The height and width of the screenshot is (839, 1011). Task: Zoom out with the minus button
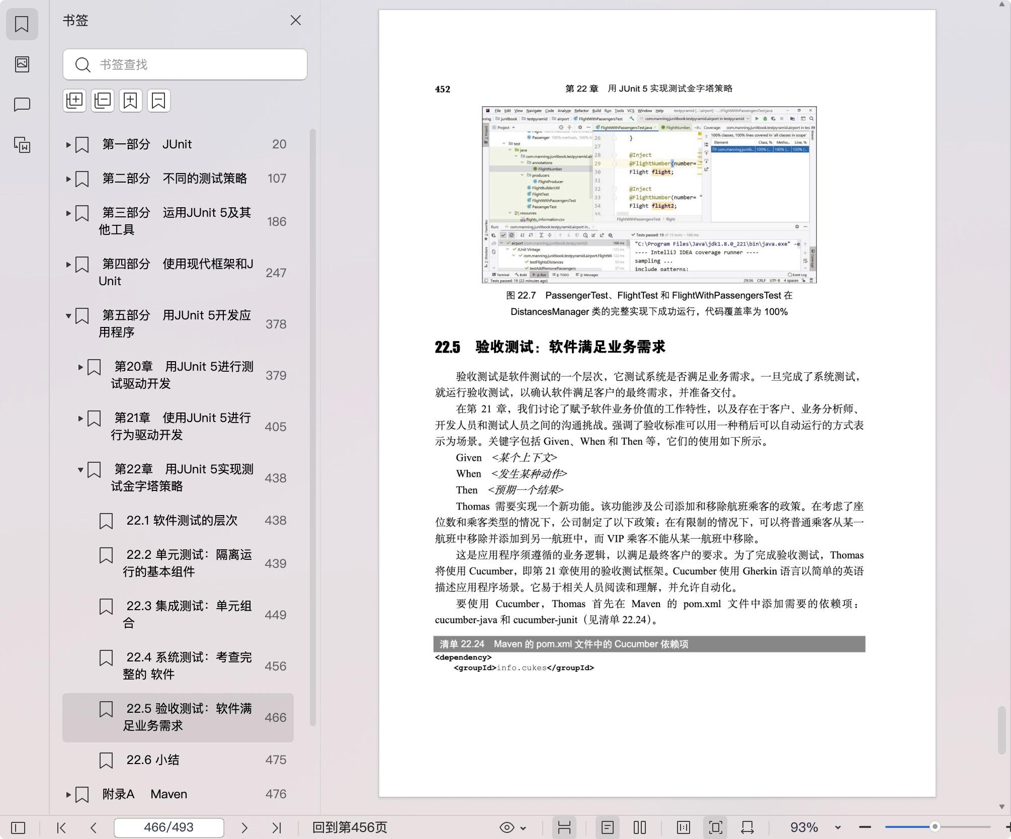865,827
